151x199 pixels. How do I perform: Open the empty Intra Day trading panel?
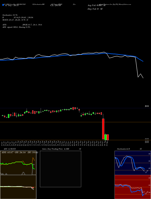(60, 169)
